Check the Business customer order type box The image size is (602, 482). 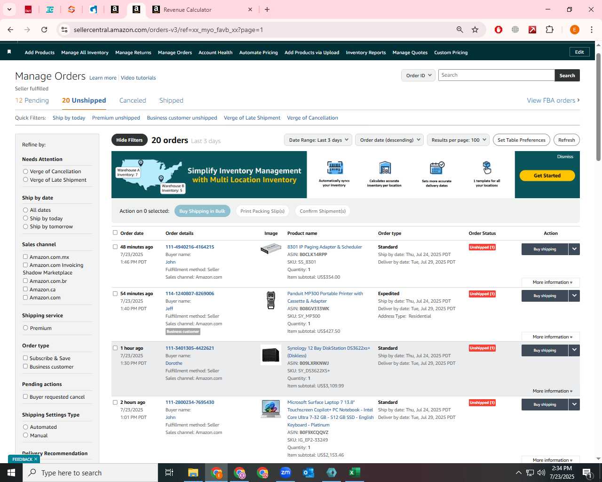[x=25, y=366]
